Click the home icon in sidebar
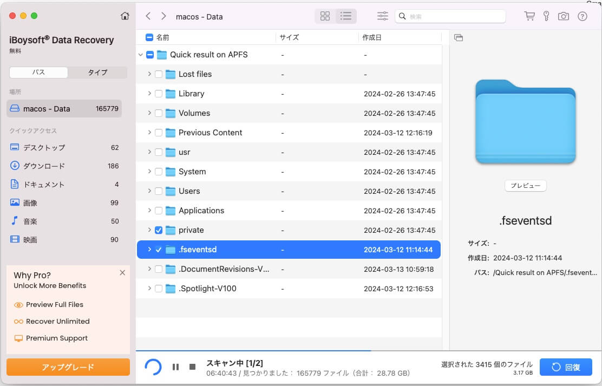Screen dimensions: 602x386 pyautogui.click(x=125, y=16)
